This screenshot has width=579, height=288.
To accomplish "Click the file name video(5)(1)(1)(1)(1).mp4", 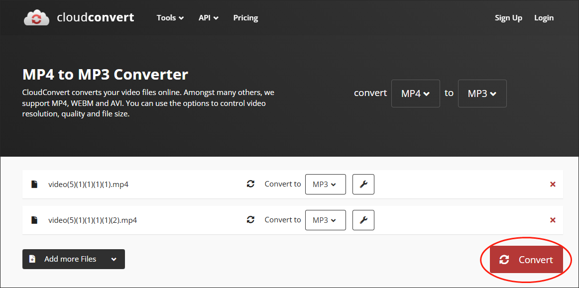I will (89, 185).
